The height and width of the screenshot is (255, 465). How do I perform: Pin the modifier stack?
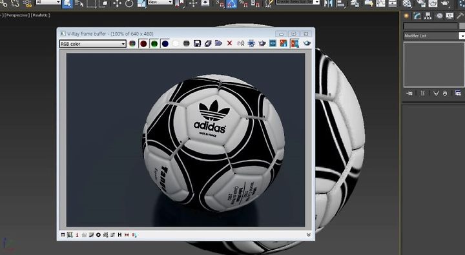coord(409,94)
